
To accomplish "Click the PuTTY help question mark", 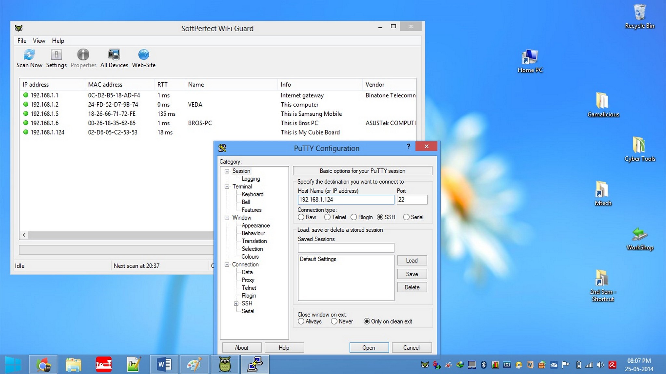I will (408, 146).
